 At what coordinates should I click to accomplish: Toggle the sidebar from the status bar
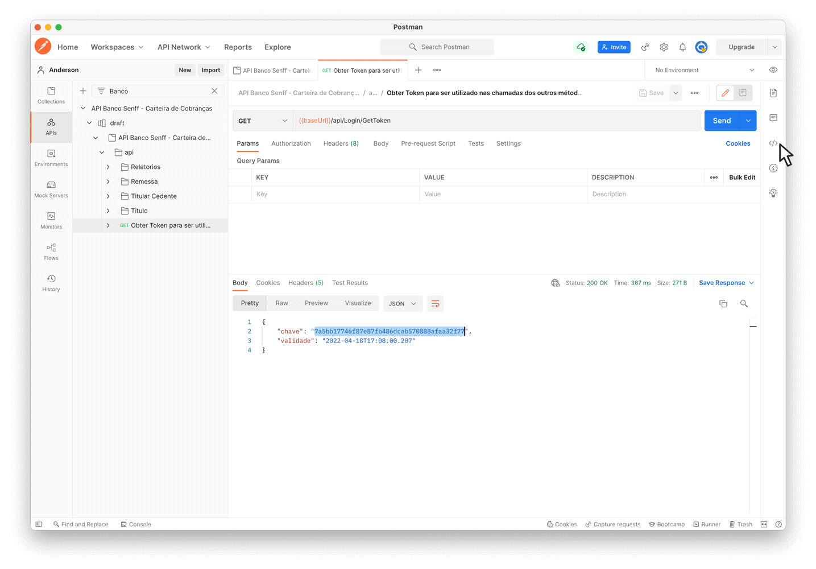click(x=39, y=525)
